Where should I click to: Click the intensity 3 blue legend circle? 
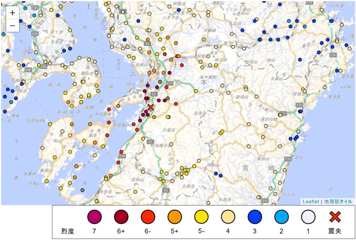point(255,217)
